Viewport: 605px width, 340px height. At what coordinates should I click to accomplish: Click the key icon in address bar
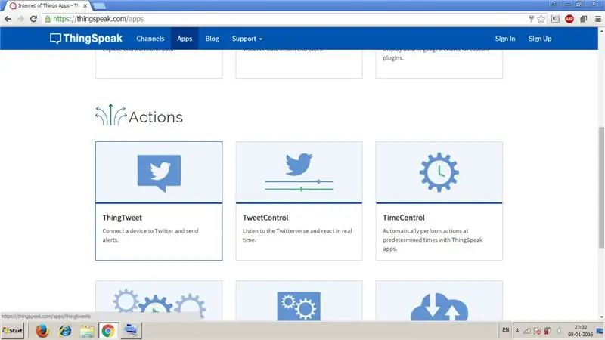(532, 19)
